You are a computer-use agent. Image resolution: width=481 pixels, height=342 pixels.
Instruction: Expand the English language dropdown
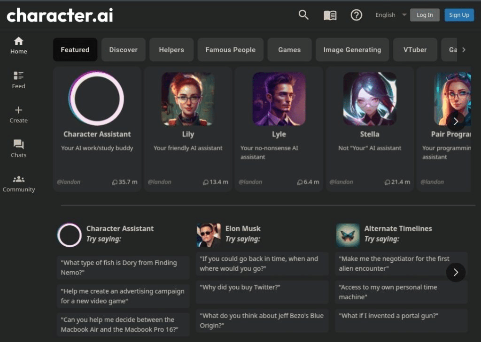click(x=390, y=15)
